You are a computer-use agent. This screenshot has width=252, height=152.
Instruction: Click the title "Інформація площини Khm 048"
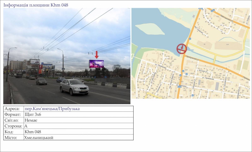click(x=36, y=5)
